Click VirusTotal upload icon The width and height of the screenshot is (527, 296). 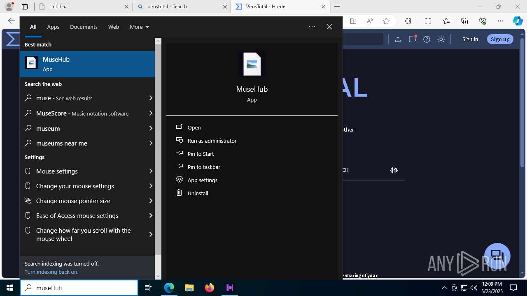coord(398,39)
